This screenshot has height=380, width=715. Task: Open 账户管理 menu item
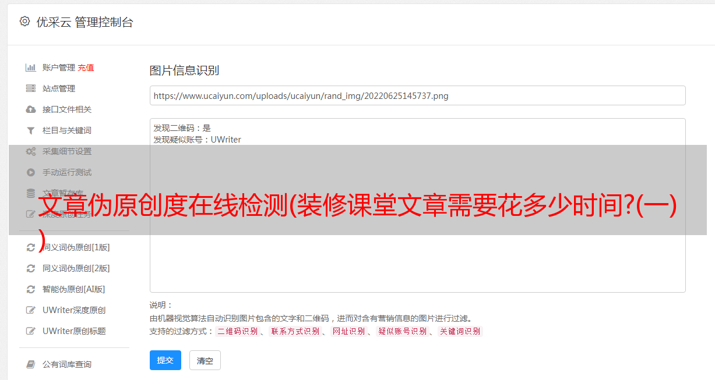coord(59,68)
